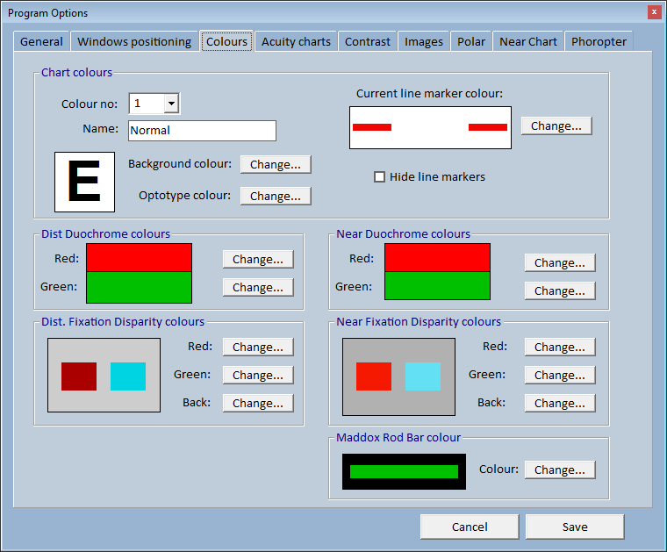Open the Images tab
This screenshot has height=552, width=667.
point(424,41)
